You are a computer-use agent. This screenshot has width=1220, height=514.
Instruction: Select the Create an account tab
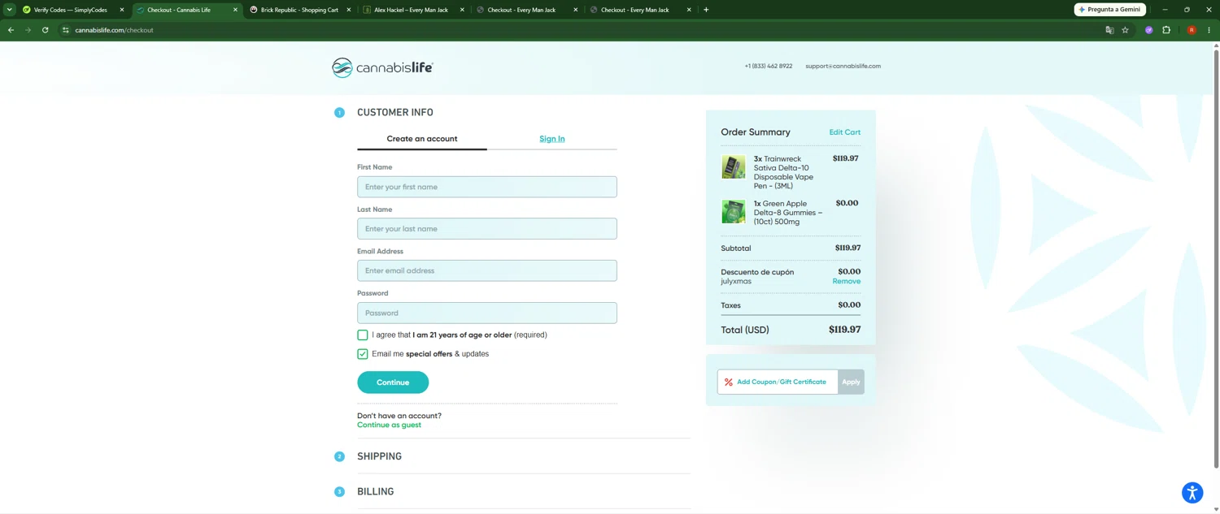pos(422,139)
